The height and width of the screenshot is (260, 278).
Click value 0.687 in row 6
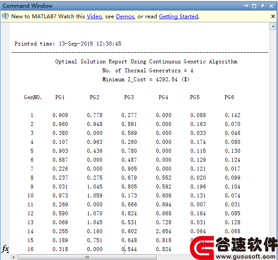tap(60, 160)
